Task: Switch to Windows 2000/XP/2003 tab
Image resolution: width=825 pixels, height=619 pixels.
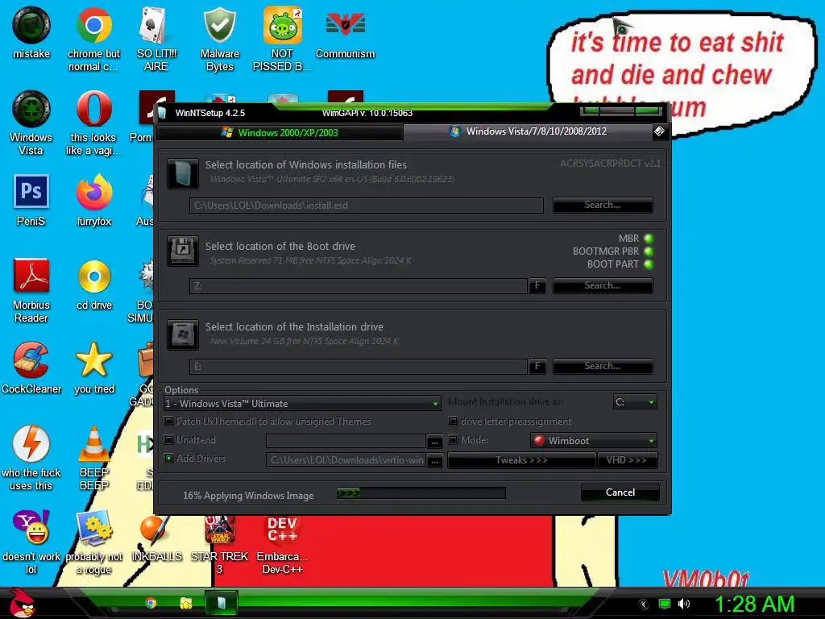Action: pos(280,133)
